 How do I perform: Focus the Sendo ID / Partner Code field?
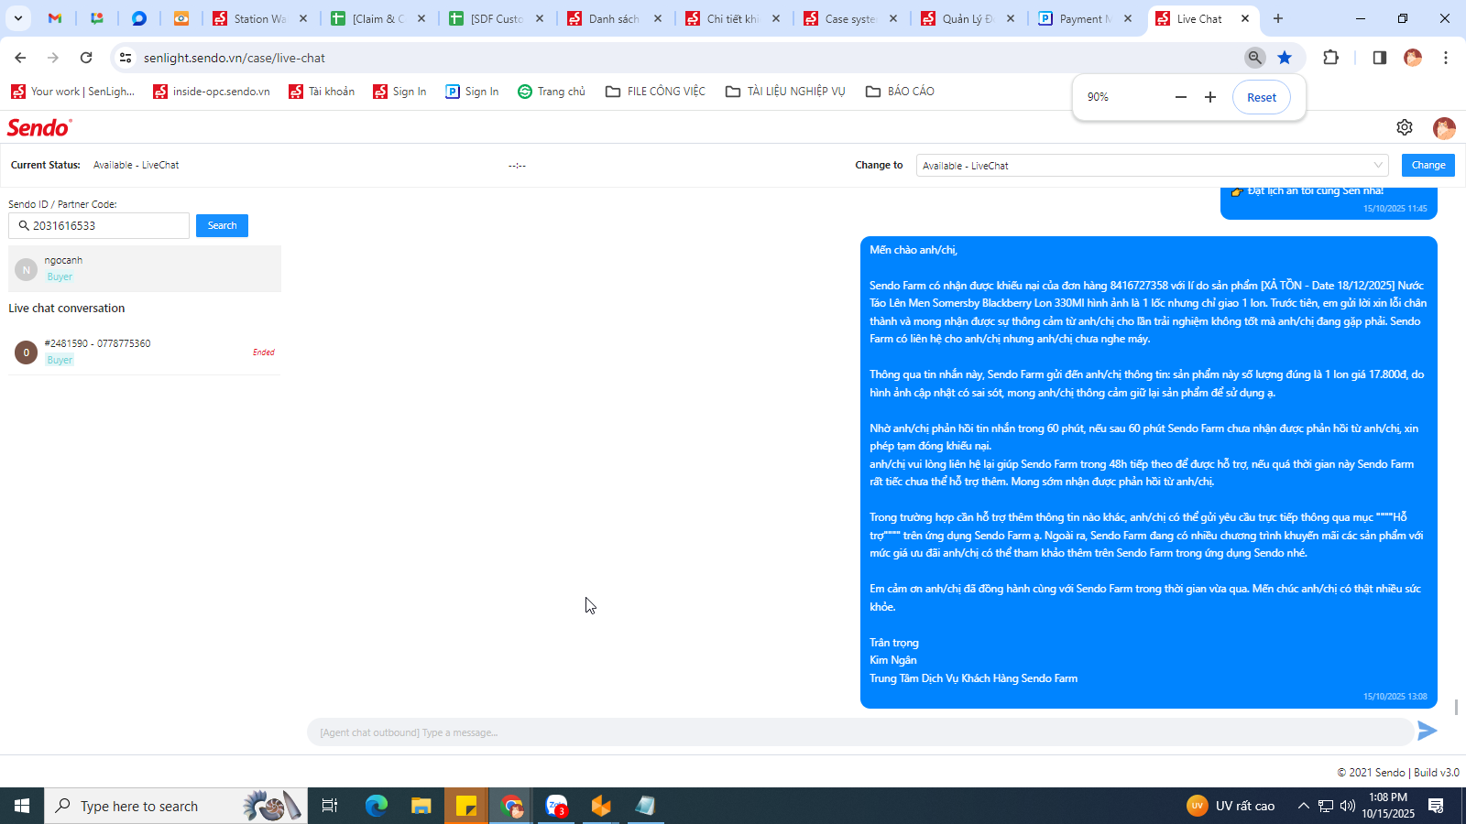click(x=99, y=225)
